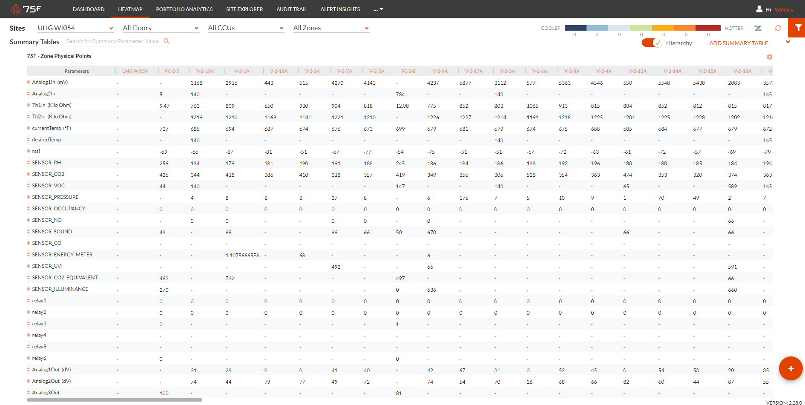Click the V-2-19A column header
Viewport: 805px width, 405px height.
(205, 71)
